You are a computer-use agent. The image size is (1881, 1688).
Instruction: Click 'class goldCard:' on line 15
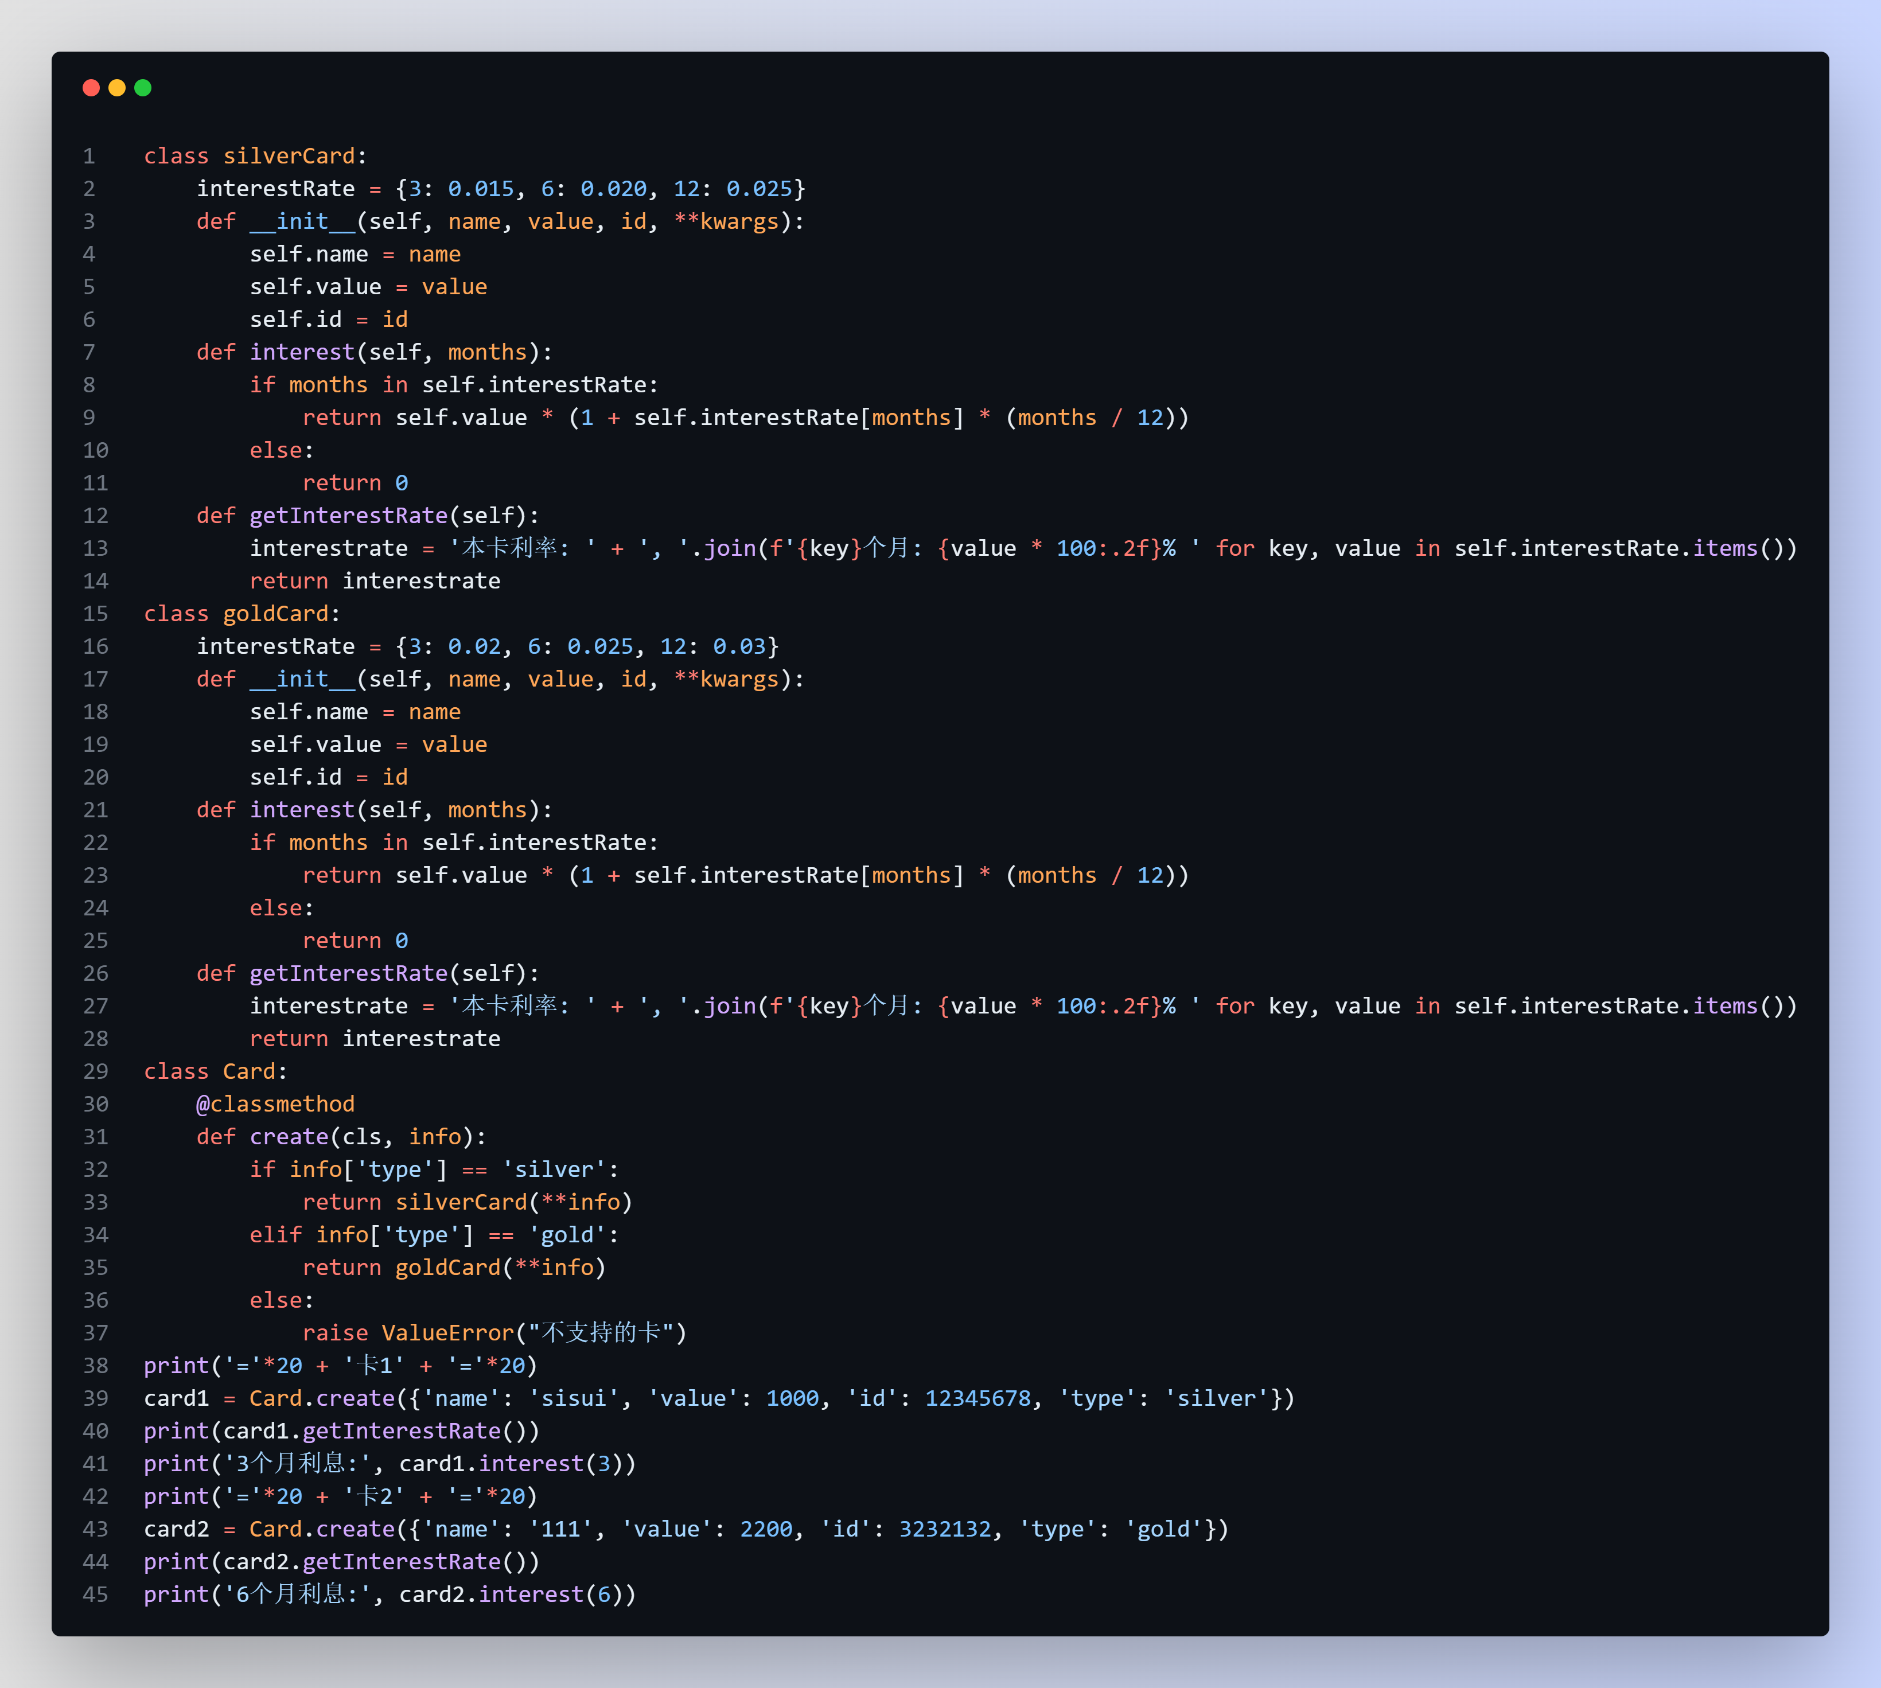pos(242,614)
